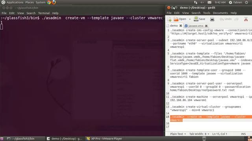
Task: Open terminal Help menu
Action: coord(55,13)
